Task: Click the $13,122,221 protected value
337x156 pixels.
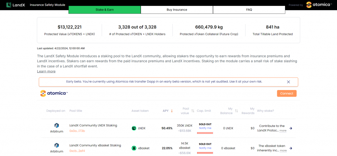Action: (x=70, y=27)
